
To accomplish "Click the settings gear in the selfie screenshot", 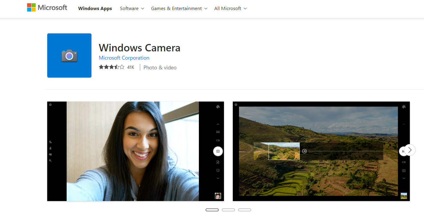I will pyautogui.click(x=50, y=105).
